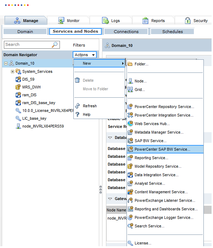Select PowerCenter SAP BW Service menu item
Viewport: 213px width, 248px height.
click(x=162, y=149)
